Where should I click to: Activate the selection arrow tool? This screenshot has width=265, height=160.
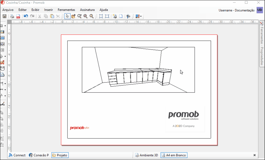coord(67,16)
